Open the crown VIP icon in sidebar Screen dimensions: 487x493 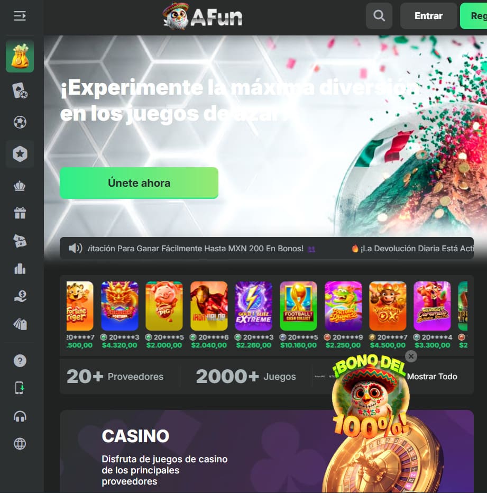[x=20, y=186]
